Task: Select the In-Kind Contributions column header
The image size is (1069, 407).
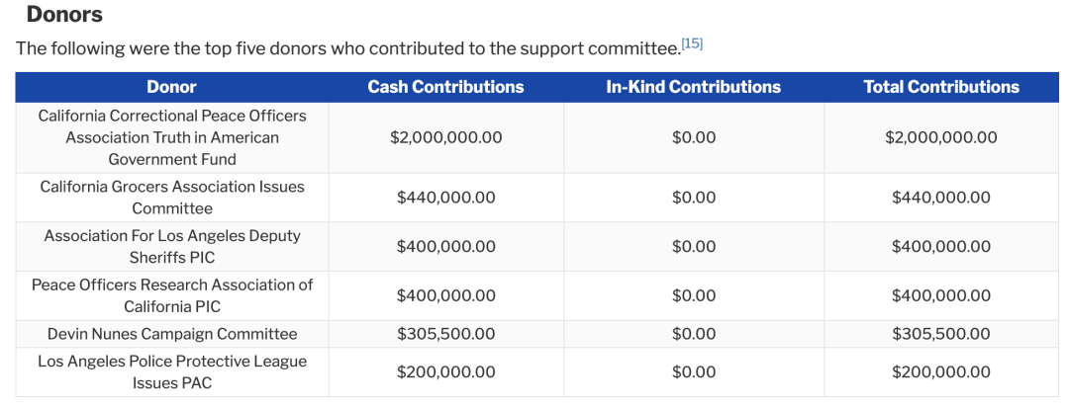Action: click(693, 87)
